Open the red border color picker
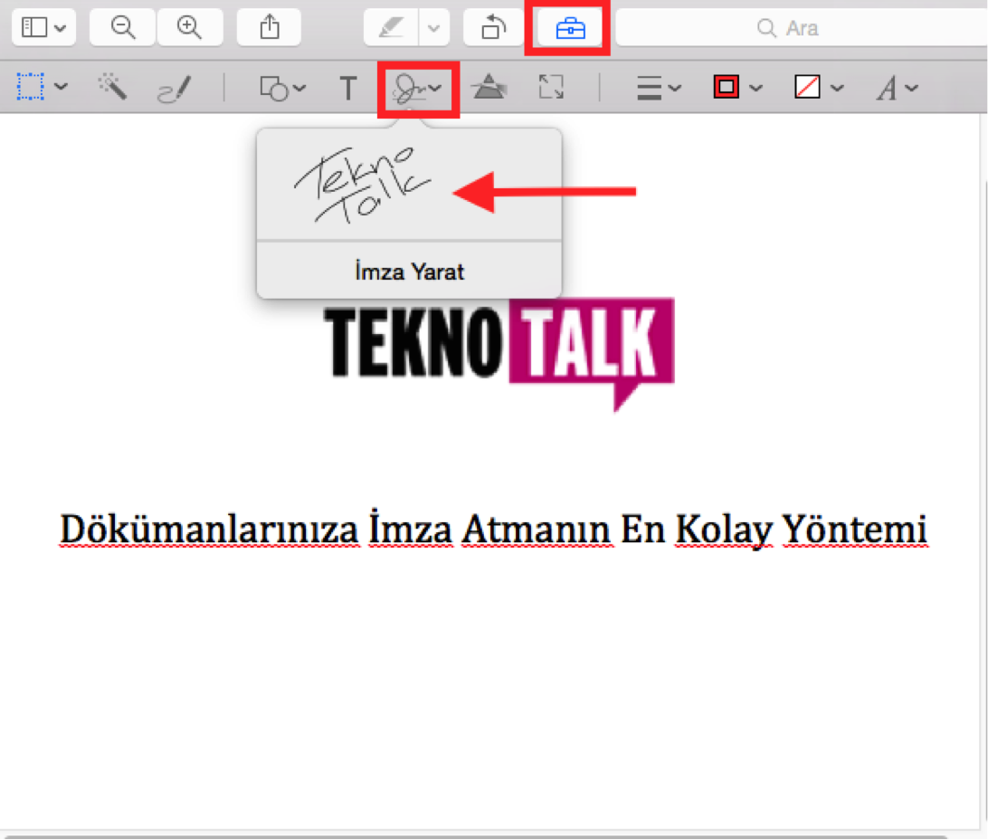This screenshot has height=840, width=988. click(x=738, y=87)
